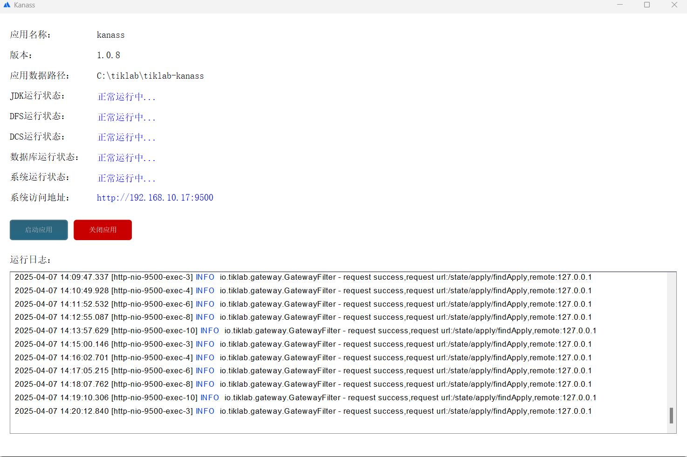
Task: Open the http://192.168.10.17:9500 access link
Action: point(155,198)
